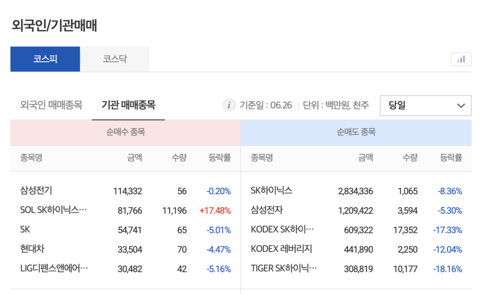Click the 30,482 amount value

(130, 269)
